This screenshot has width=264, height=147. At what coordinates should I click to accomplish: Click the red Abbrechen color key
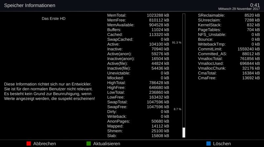(x=29, y=143)
